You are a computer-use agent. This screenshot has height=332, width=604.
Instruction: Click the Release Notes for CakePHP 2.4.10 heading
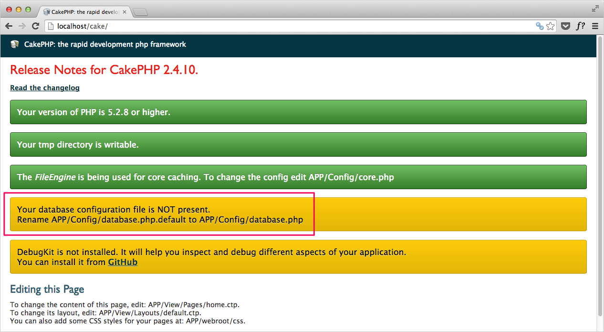[104, 70]
